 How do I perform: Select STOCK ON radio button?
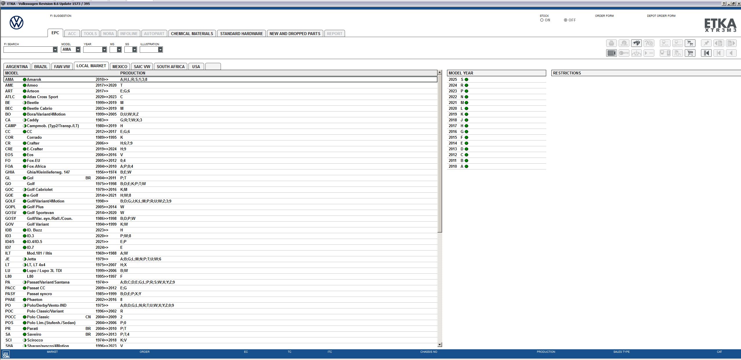coord(542,20)
